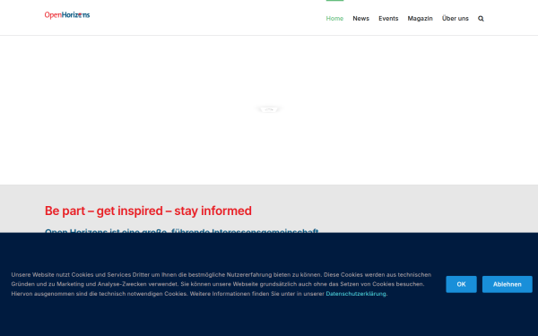This screenshot has height=336, width=538.
Task: Open the News menu item
Action: 361,19
